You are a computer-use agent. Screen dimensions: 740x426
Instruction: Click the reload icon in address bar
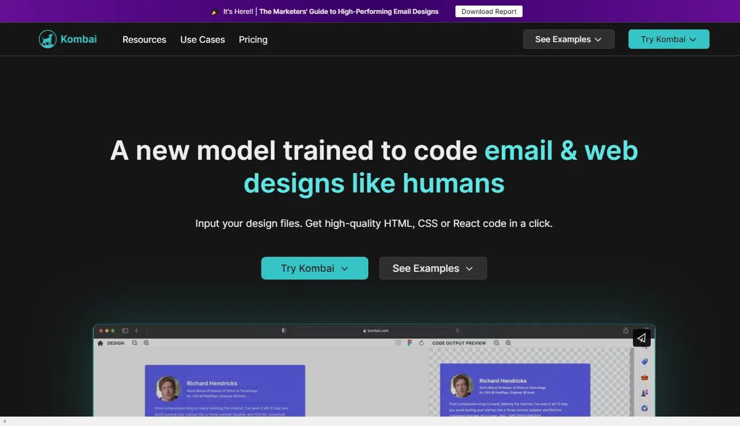pyautogui.click(x=458, y=331)
